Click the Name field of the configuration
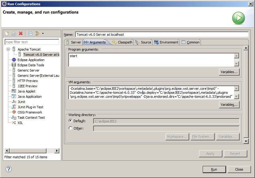This screenshot has height=178, width=255. pyautogui.click(x=162, y=35)
